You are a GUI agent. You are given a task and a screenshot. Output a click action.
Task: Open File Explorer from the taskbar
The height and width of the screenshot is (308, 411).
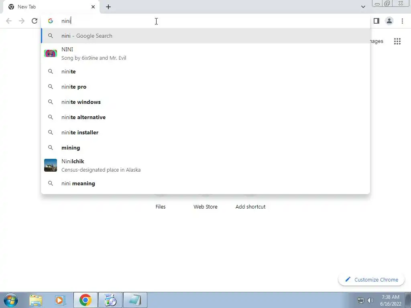(36, 300)
